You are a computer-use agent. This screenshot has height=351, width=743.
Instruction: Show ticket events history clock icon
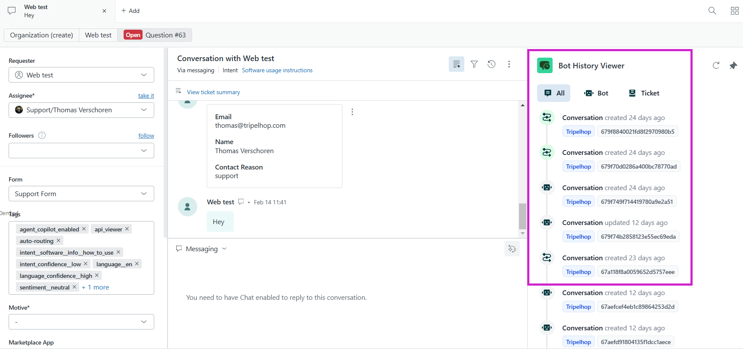pyautogui.click(x=491, y=64)
